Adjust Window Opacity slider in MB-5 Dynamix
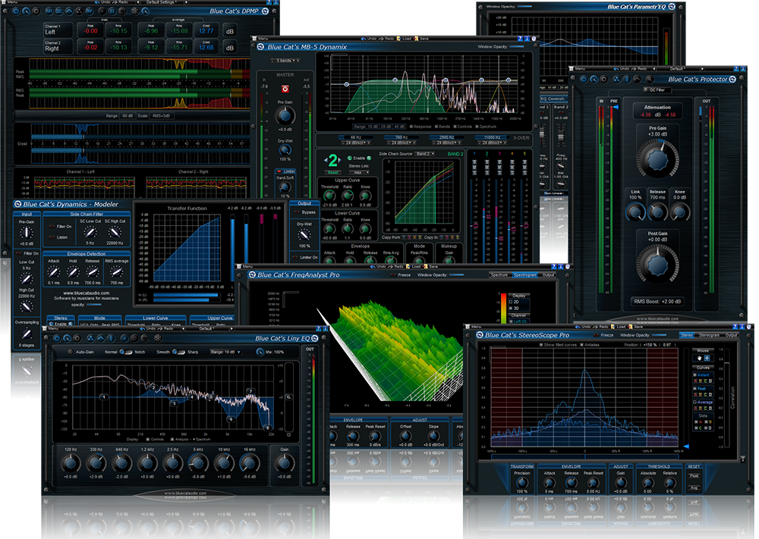759x539 pixels. pos(516,46)
